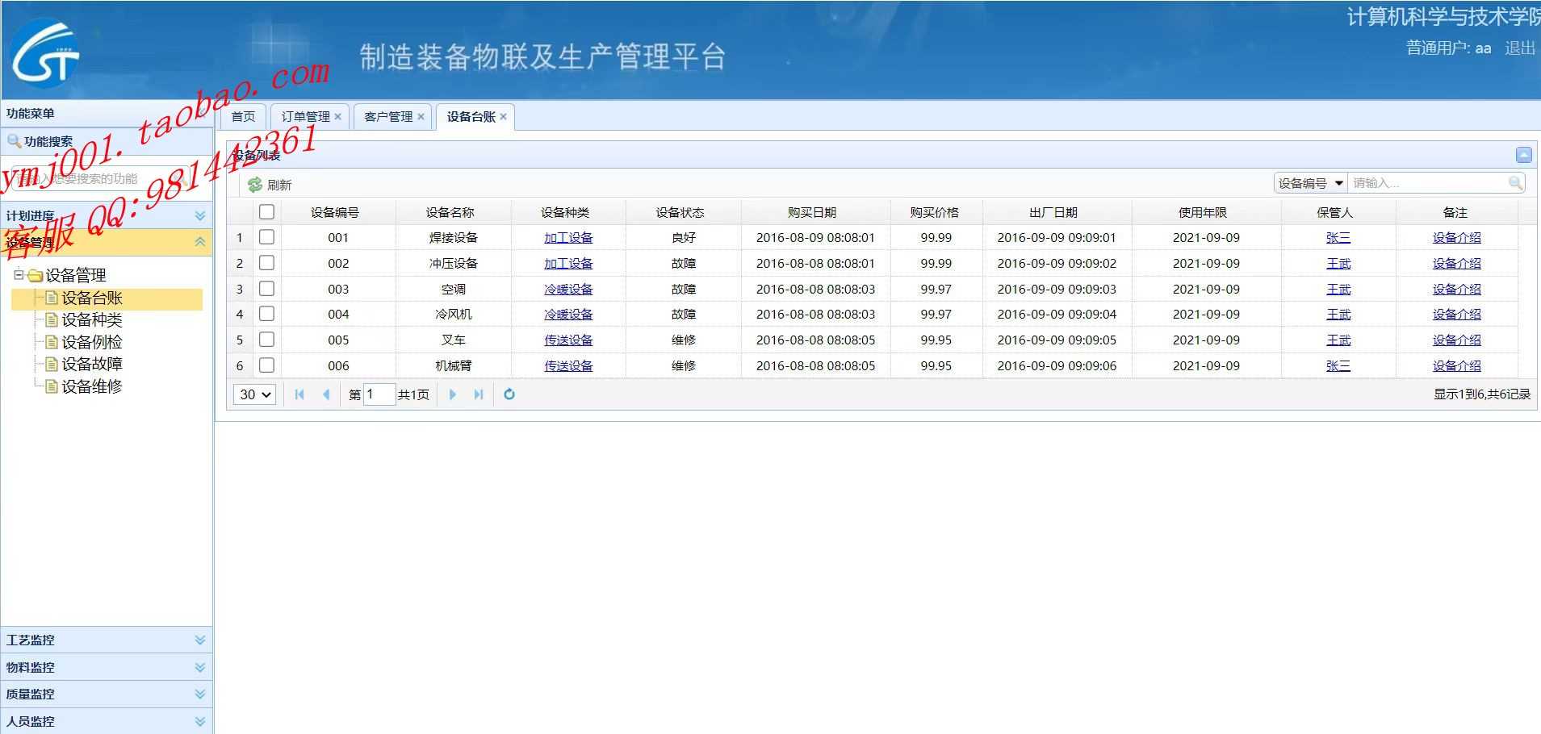Reload the grid using the pager refresh icon
This screenshot has height=734, width=1541.
509,394
